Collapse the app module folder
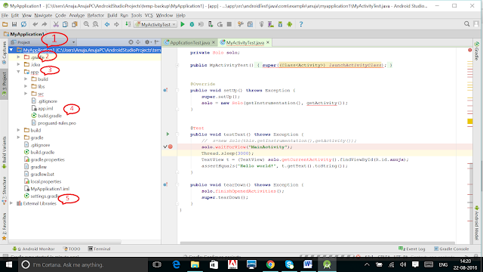Viewport: 483px width, 272px height. click(18, 72)
